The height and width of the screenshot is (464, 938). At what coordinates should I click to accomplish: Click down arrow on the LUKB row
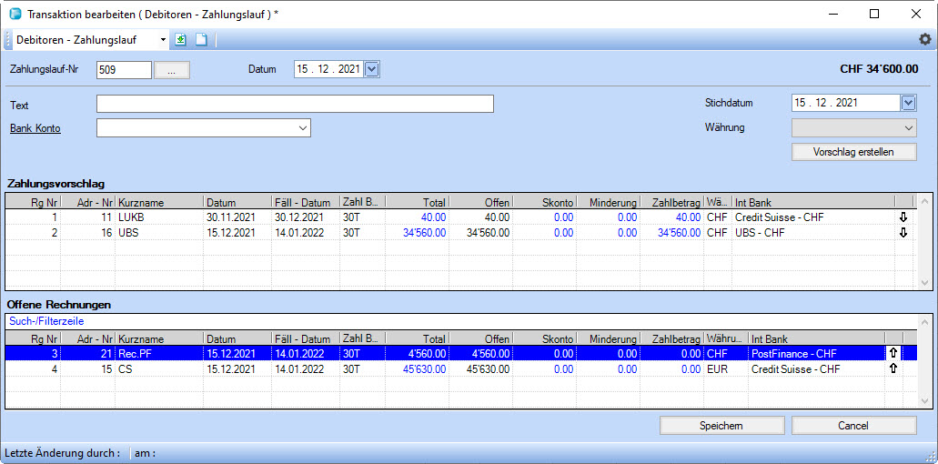[903, 217]
